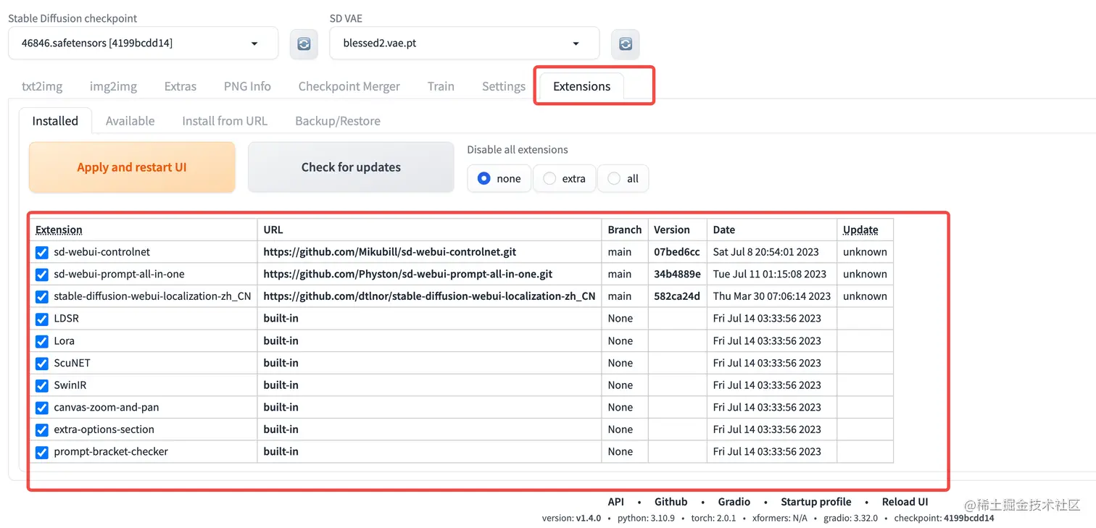The width and height of the screenshot is (1096, 528).
Task: Select the Extensions tab
Action: pyautogui.click(x=582, y=86)
